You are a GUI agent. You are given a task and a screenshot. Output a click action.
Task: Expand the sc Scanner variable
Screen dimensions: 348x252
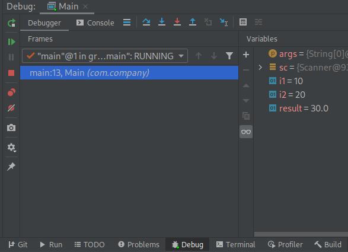[260, 67]
